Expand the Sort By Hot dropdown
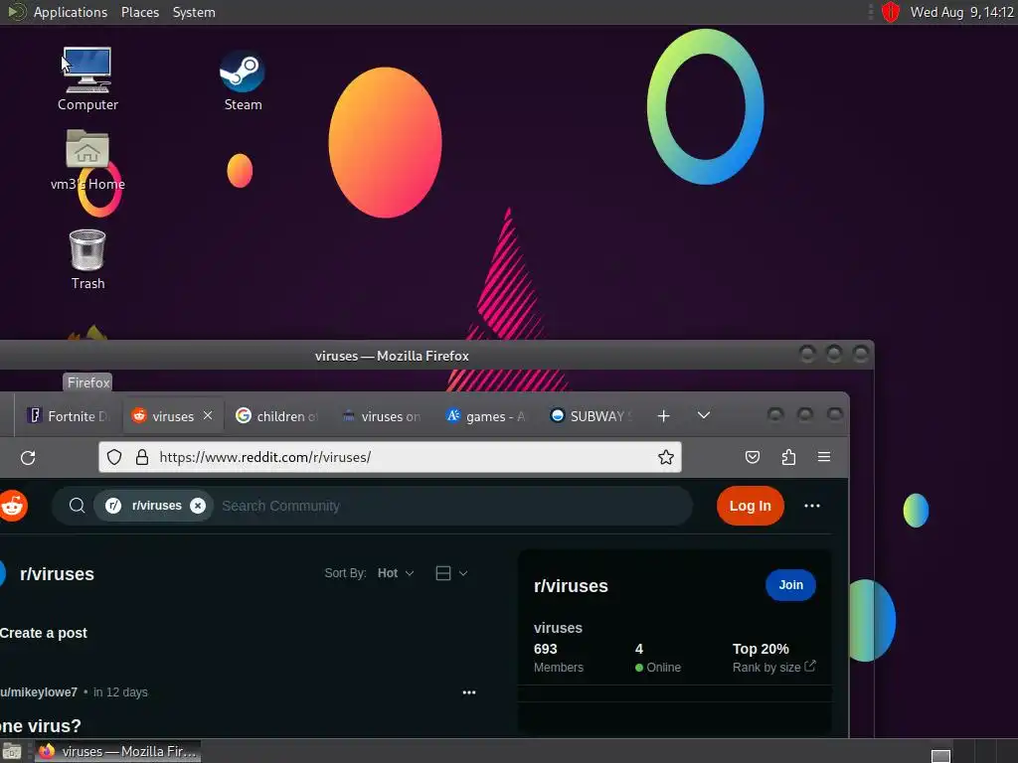1018x763 pixels. pyautogui.click(x=396, y=573)
